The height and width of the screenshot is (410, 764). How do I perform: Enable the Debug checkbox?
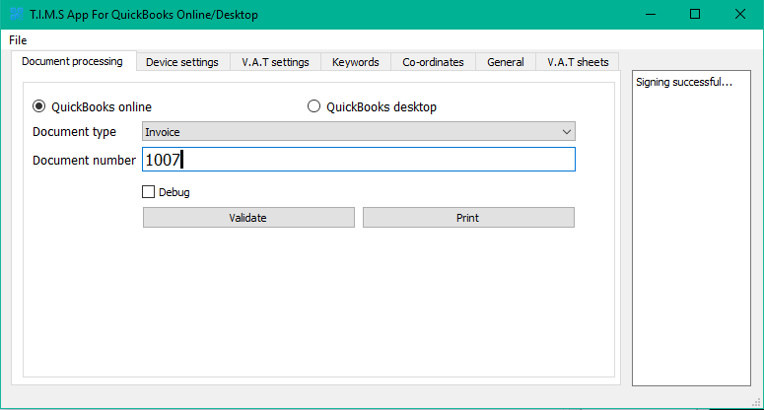[x=148, y=192]
